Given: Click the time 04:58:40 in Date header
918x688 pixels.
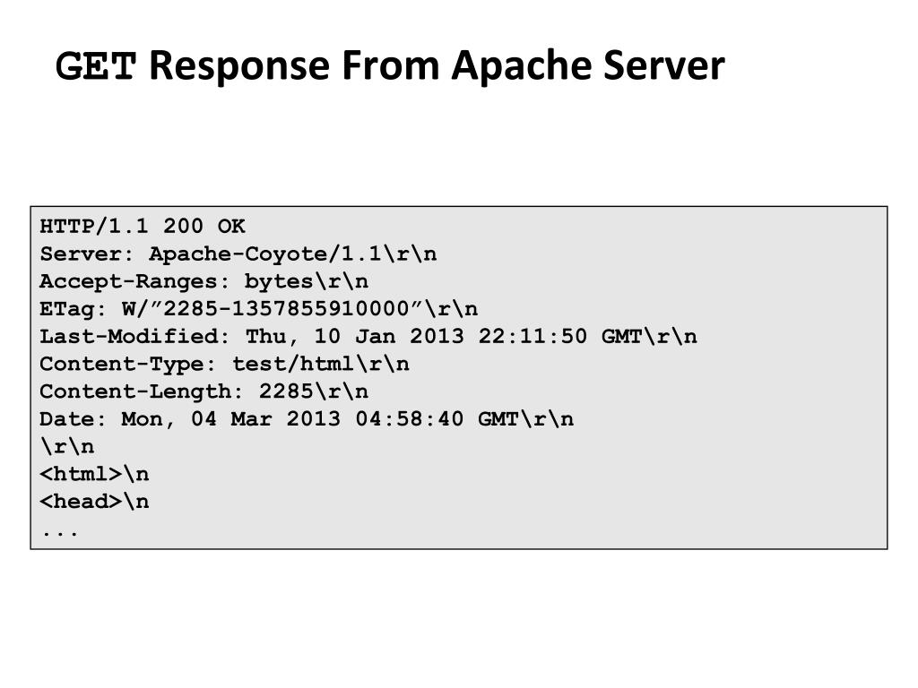Looking at the screenshot, I should pos(409,419).
